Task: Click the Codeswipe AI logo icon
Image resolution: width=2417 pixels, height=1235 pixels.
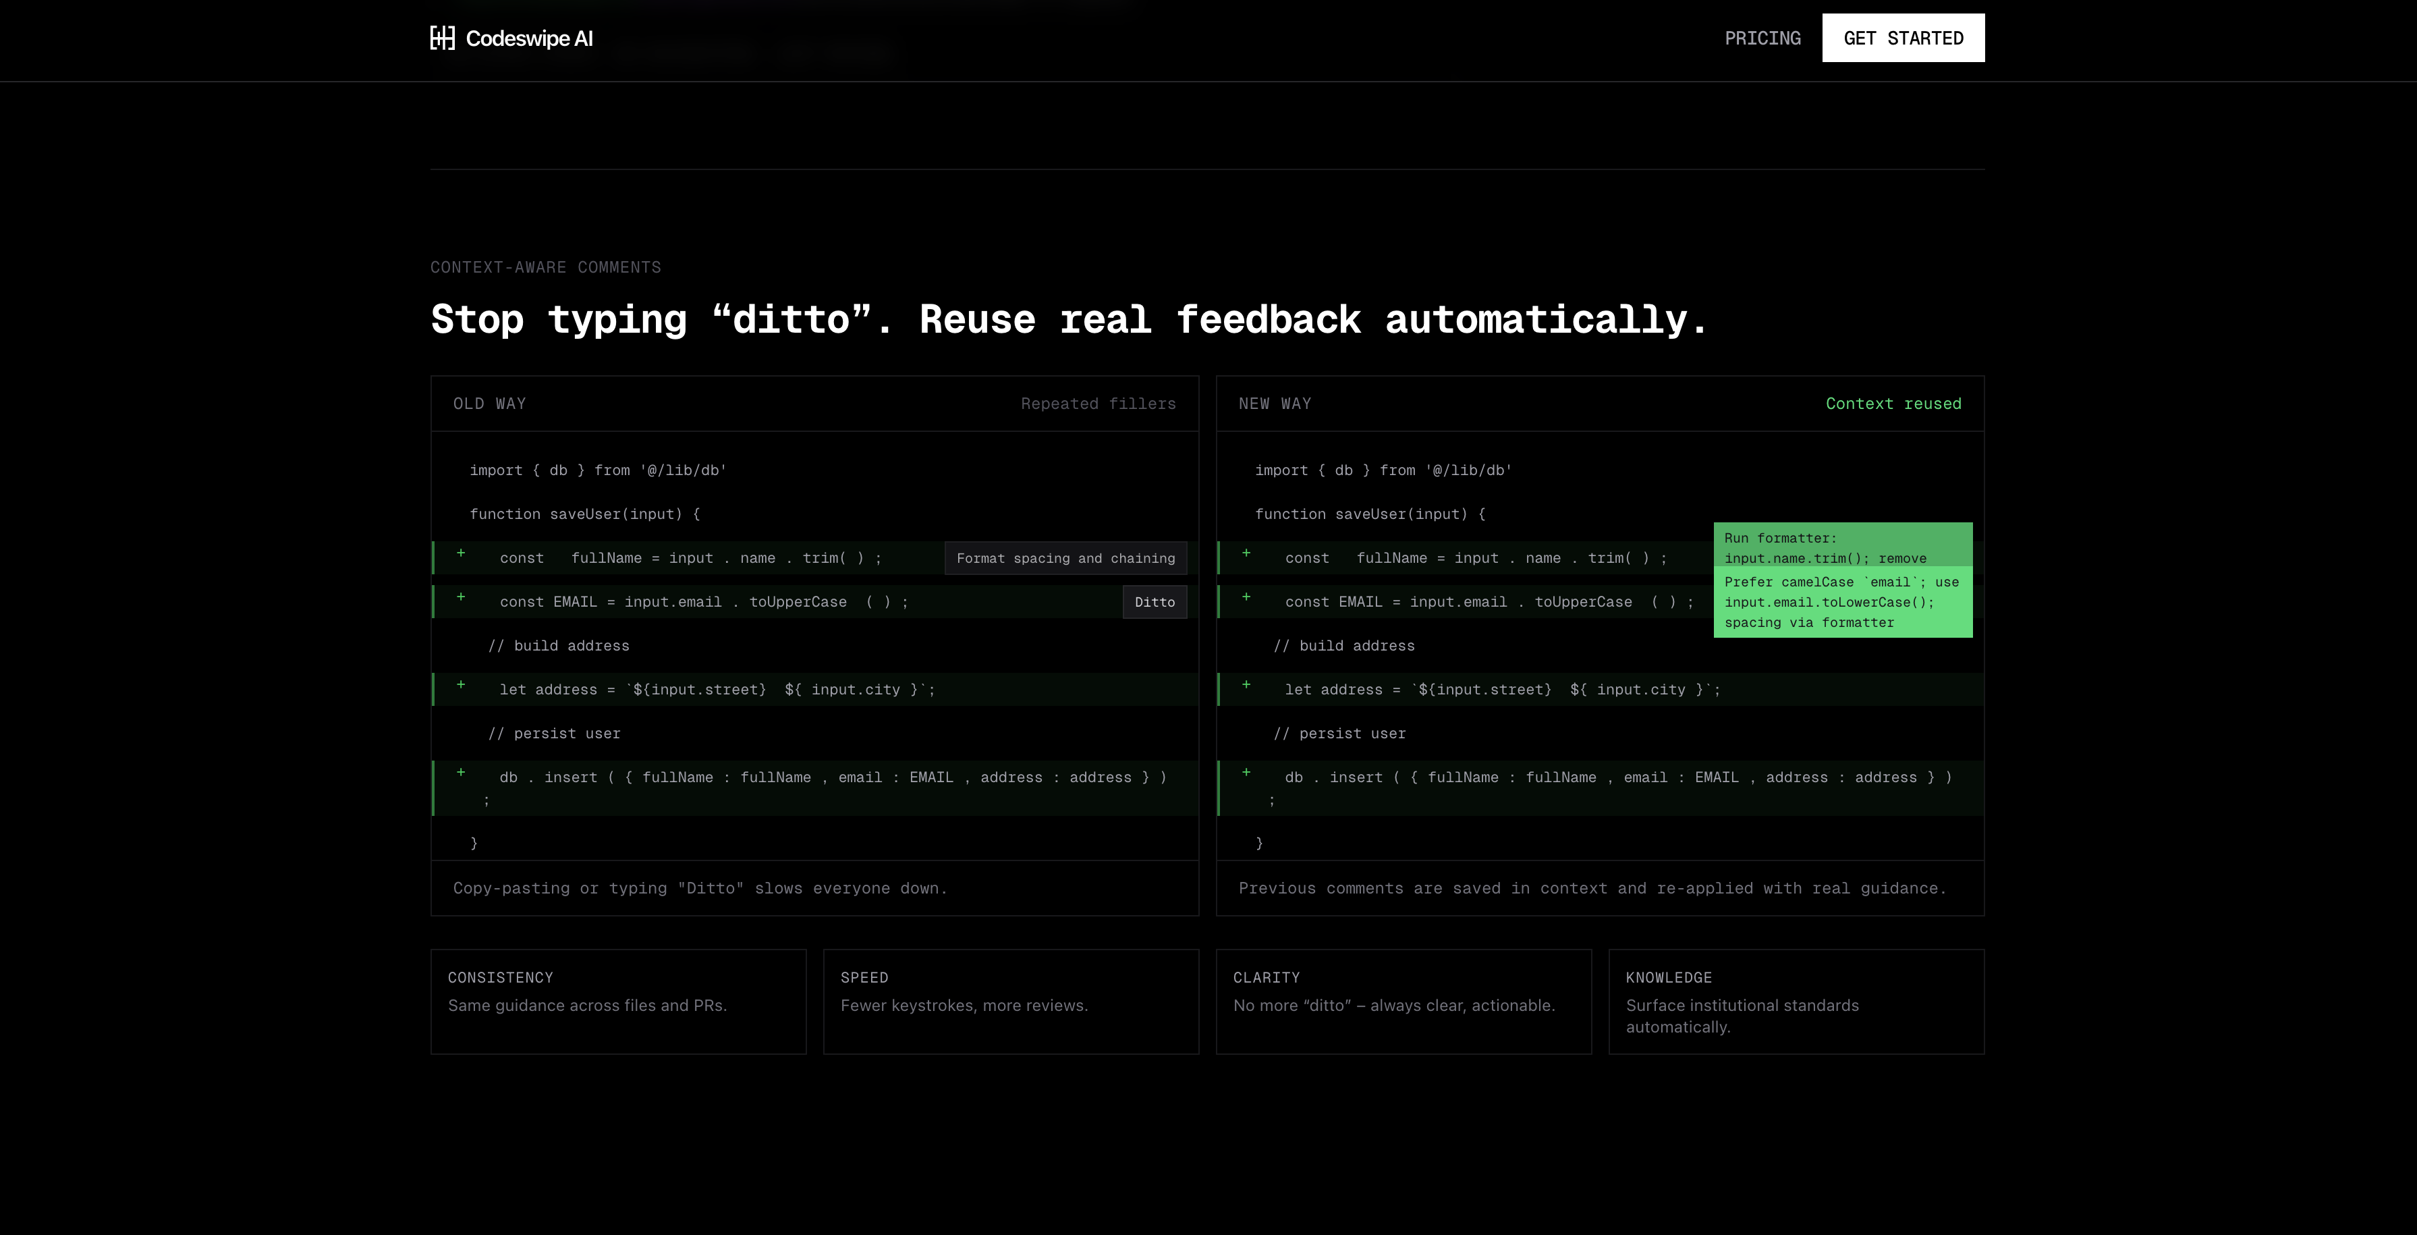Action: (442, 38)
